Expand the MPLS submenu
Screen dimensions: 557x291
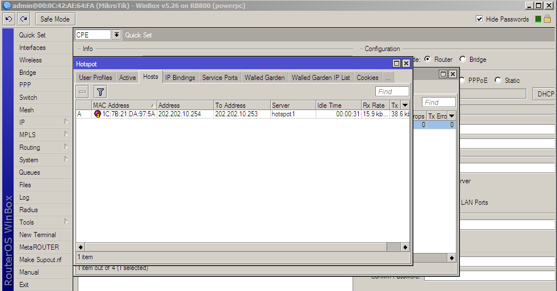click(x=43, y=135)
